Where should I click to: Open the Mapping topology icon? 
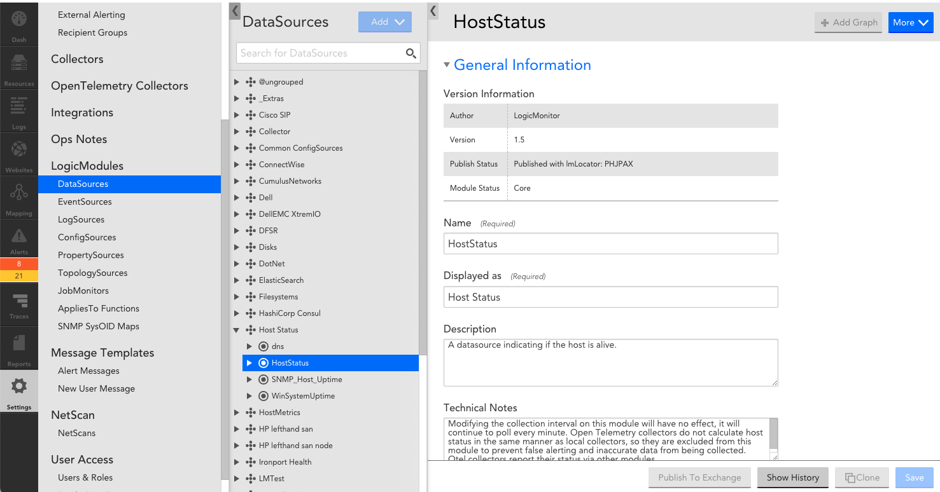19,193
